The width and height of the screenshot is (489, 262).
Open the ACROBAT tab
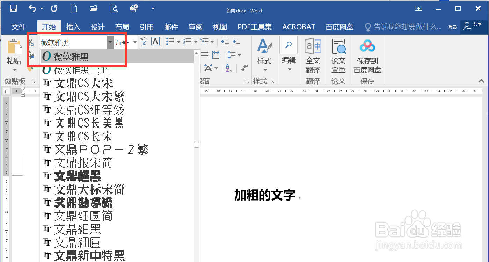click(x=299, y=27)
